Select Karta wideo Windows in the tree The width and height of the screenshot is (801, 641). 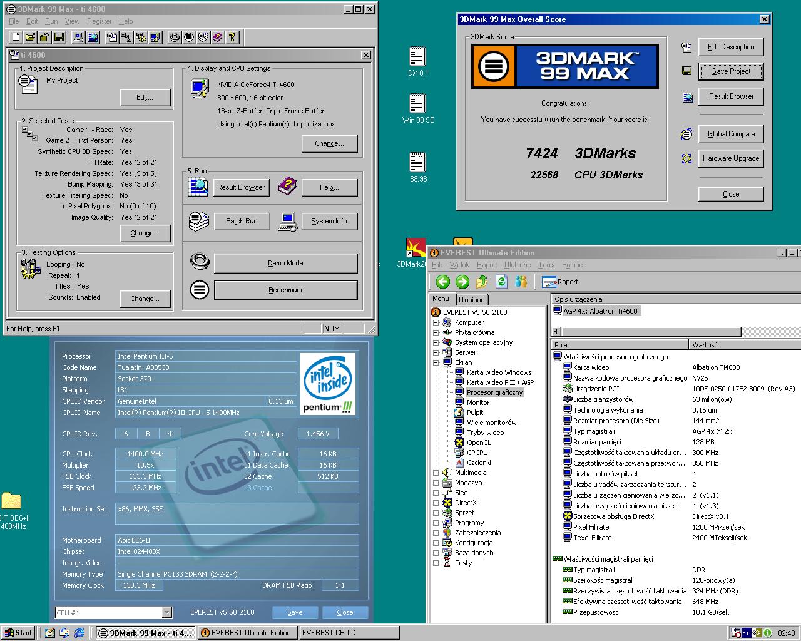(x=499, y=372)
